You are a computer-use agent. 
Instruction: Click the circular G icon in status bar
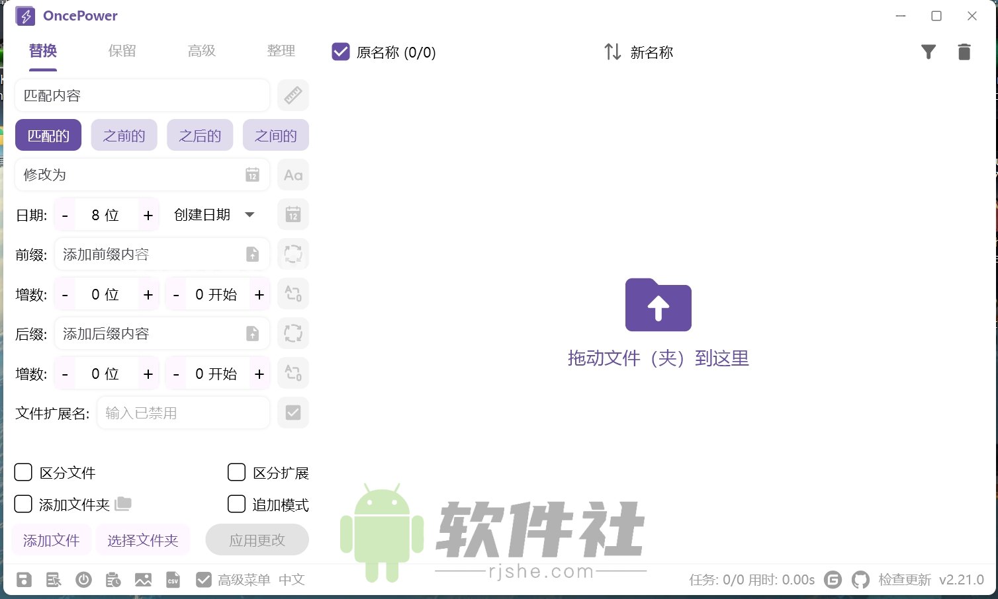click(833, 580)
